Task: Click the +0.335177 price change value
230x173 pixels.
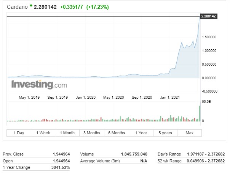Action: pos(72,7)
